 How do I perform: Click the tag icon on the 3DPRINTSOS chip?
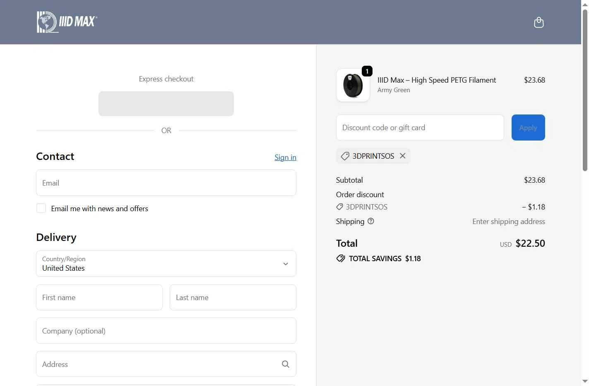pyautogui.click(x=345, y=156)
